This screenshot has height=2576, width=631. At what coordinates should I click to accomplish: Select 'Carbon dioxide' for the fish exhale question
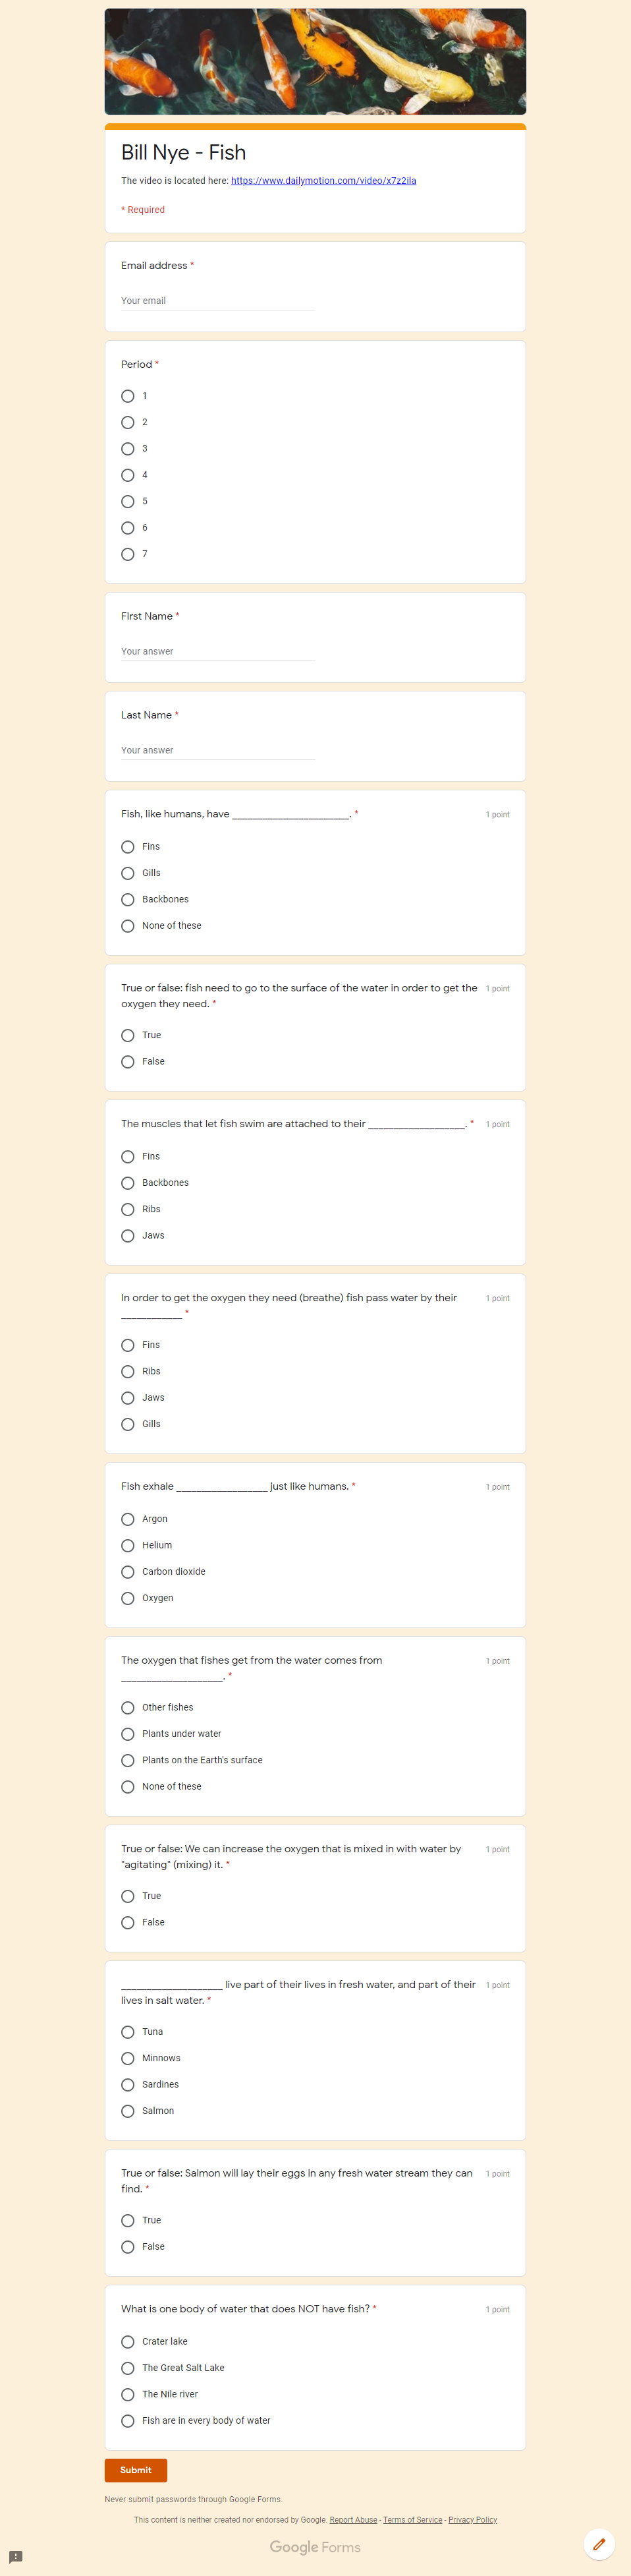click(x=128, y=1571)
